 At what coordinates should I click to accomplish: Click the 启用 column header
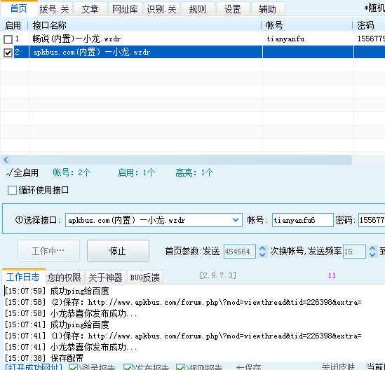click(13, 25)
